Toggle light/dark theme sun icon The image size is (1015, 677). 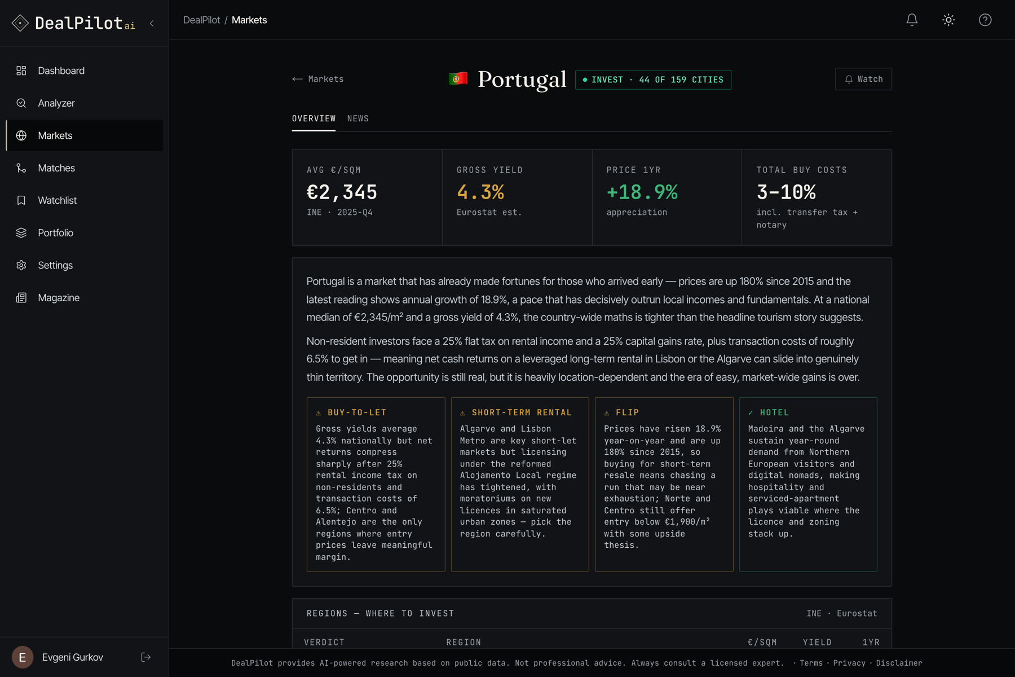coord(948,20)
